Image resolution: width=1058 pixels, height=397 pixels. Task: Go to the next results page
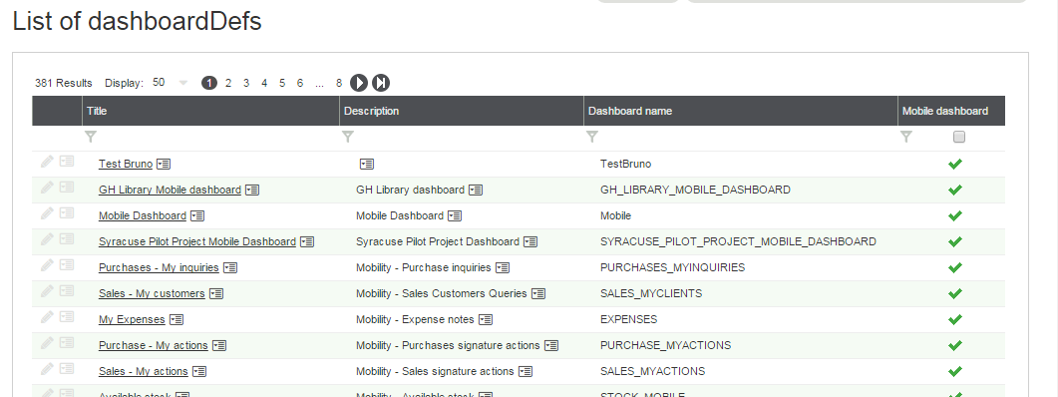click(359, 83)
